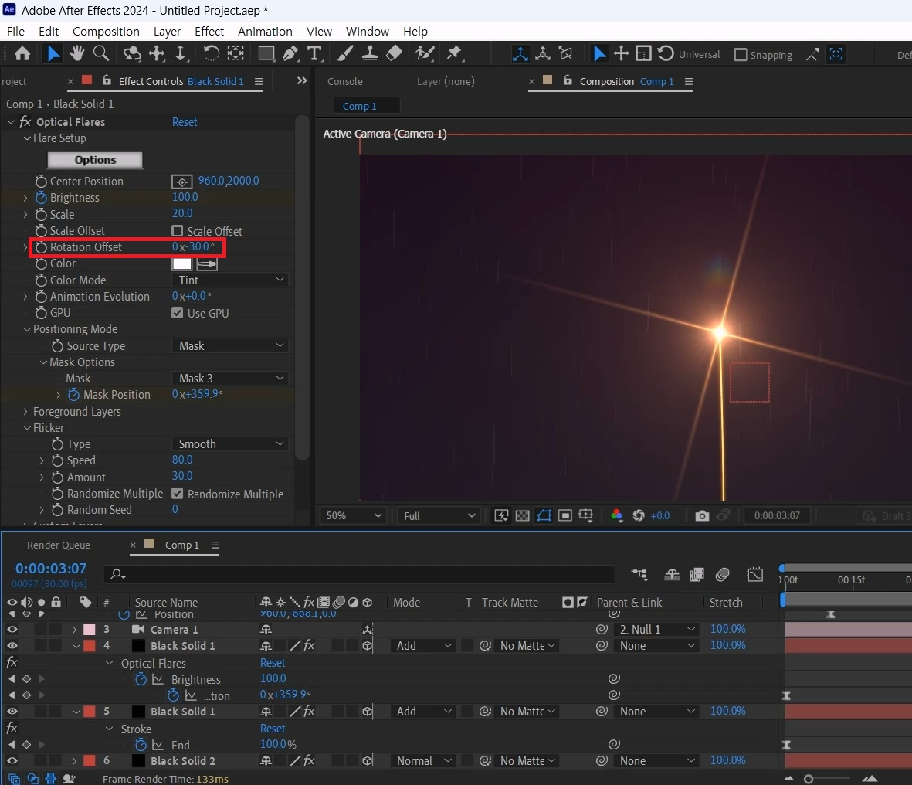Click the Color eyedropper icon
Screen dimensions: 912x785
pos(207,264)
